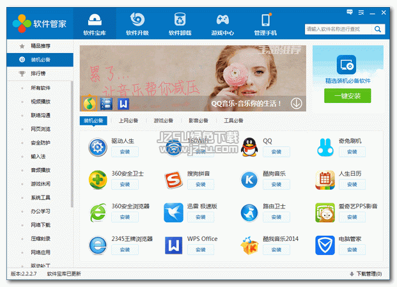Open the 输入法 category
397x287 pixels.
(38, 157)
